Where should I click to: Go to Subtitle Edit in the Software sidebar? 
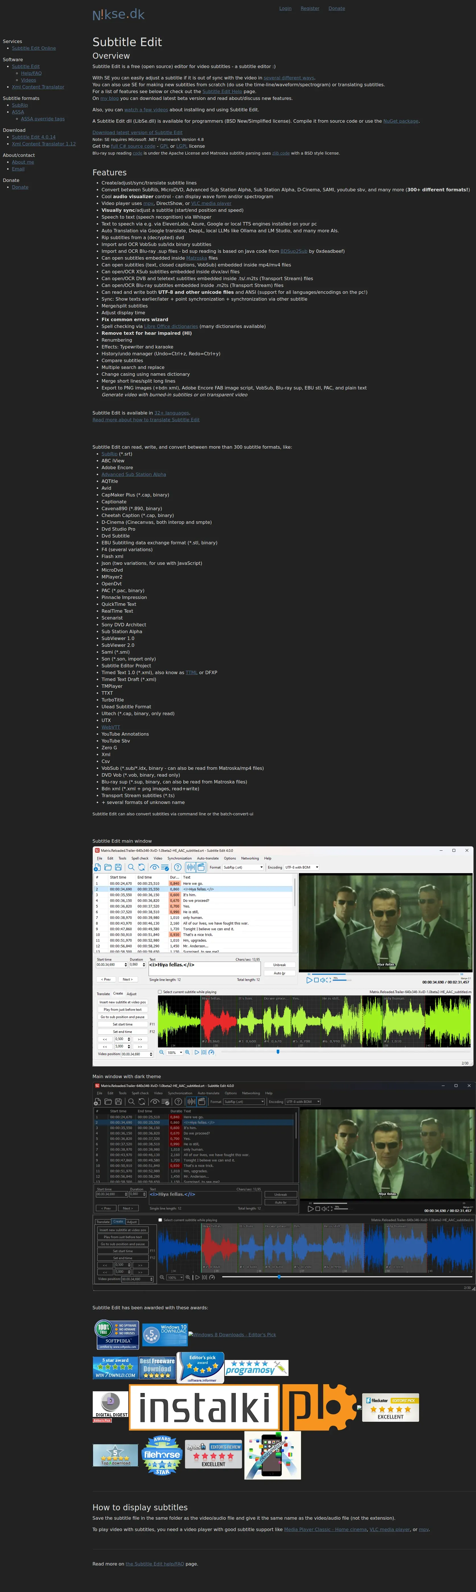click(x=25, y=67)
